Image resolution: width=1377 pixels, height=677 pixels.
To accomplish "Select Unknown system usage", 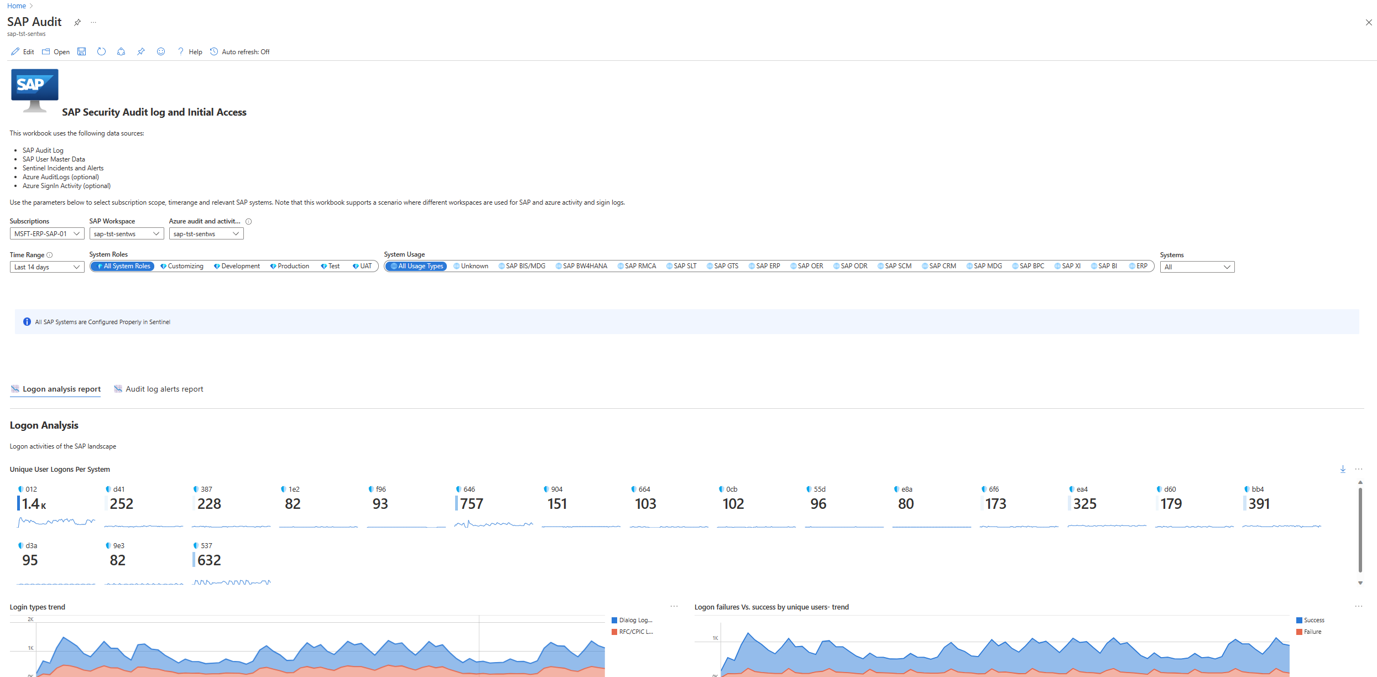I will (x=471, y=266).
